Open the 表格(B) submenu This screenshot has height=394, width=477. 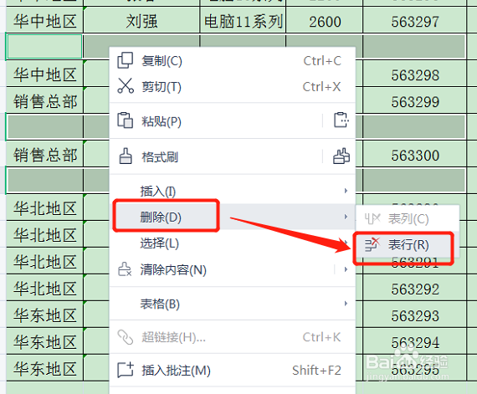point(232,304)
